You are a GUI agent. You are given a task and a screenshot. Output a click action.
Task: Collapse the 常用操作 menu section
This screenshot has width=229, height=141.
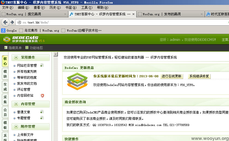click(16, 57)
